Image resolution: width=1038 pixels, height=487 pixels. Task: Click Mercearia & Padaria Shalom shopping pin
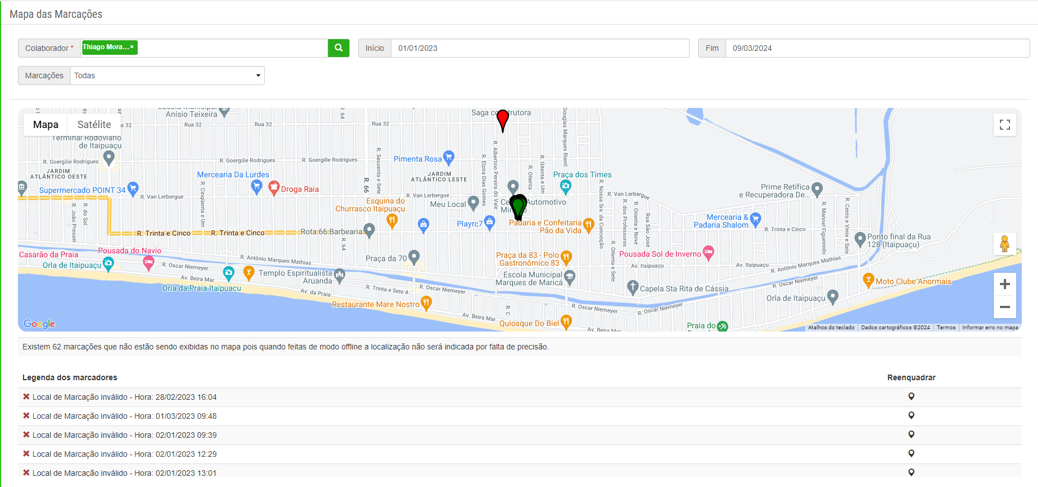click(x=755, y=219)
